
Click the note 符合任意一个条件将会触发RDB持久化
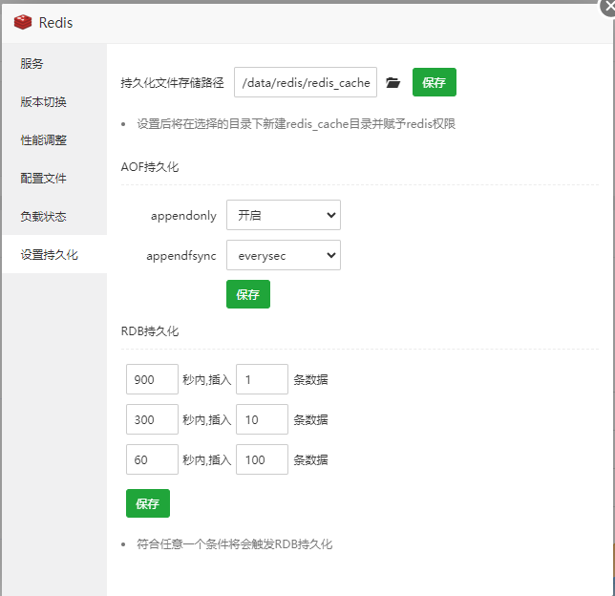pos(235,544)
